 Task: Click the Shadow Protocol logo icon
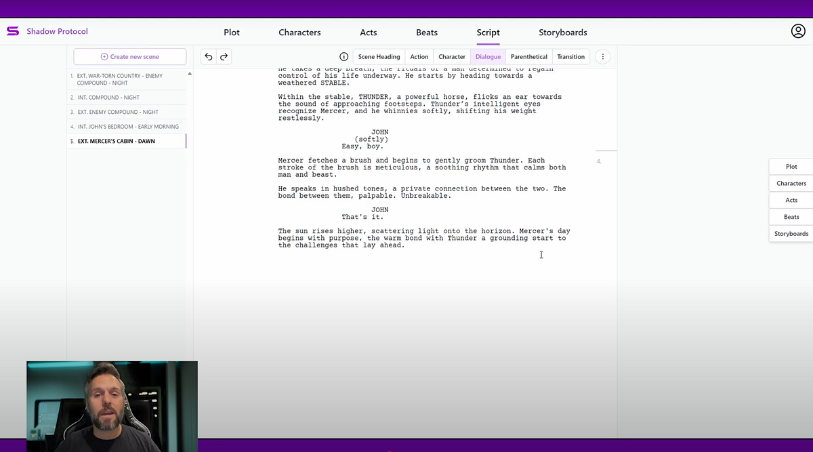[x=12, y=31]
